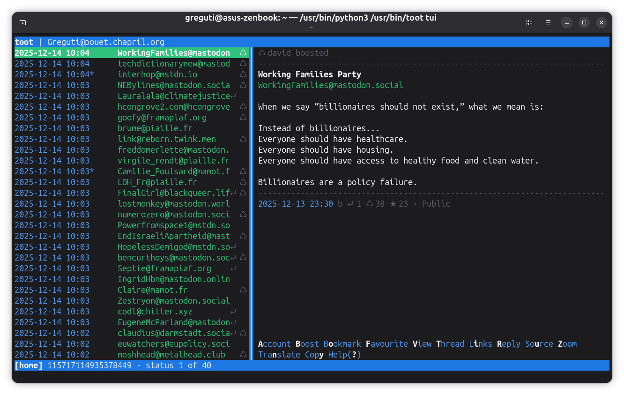Screen dimensions: 624x395
Task: Open the Thread view
Action: click(x=450, y=344)
